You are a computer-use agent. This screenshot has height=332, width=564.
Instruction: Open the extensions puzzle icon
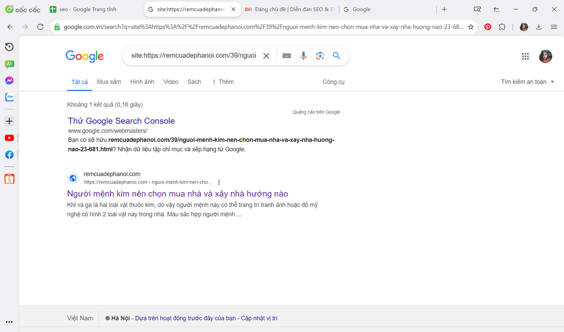[502, 27]
